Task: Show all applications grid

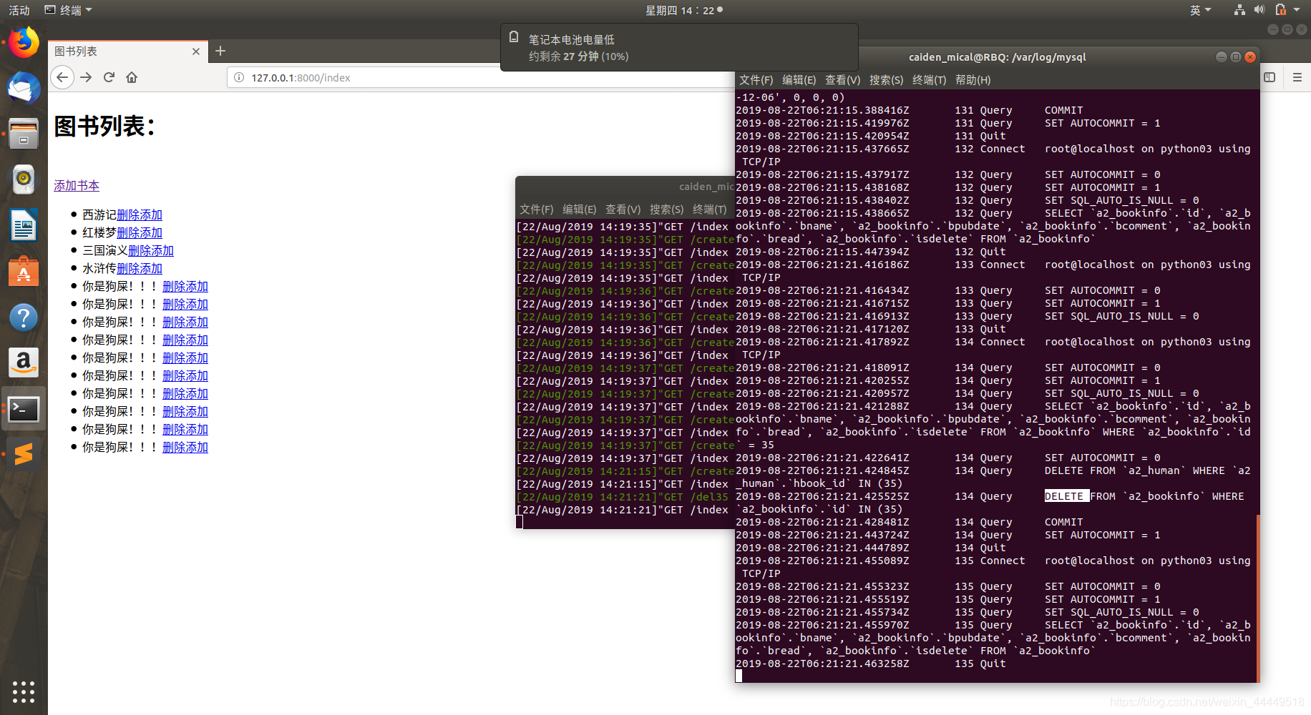Action: 24,691
